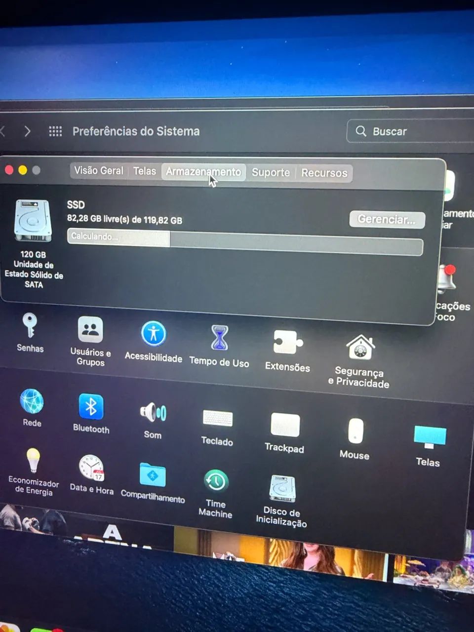Click the red close button of About window
This screenshot has width=474, height=632.
coord(9,170)
